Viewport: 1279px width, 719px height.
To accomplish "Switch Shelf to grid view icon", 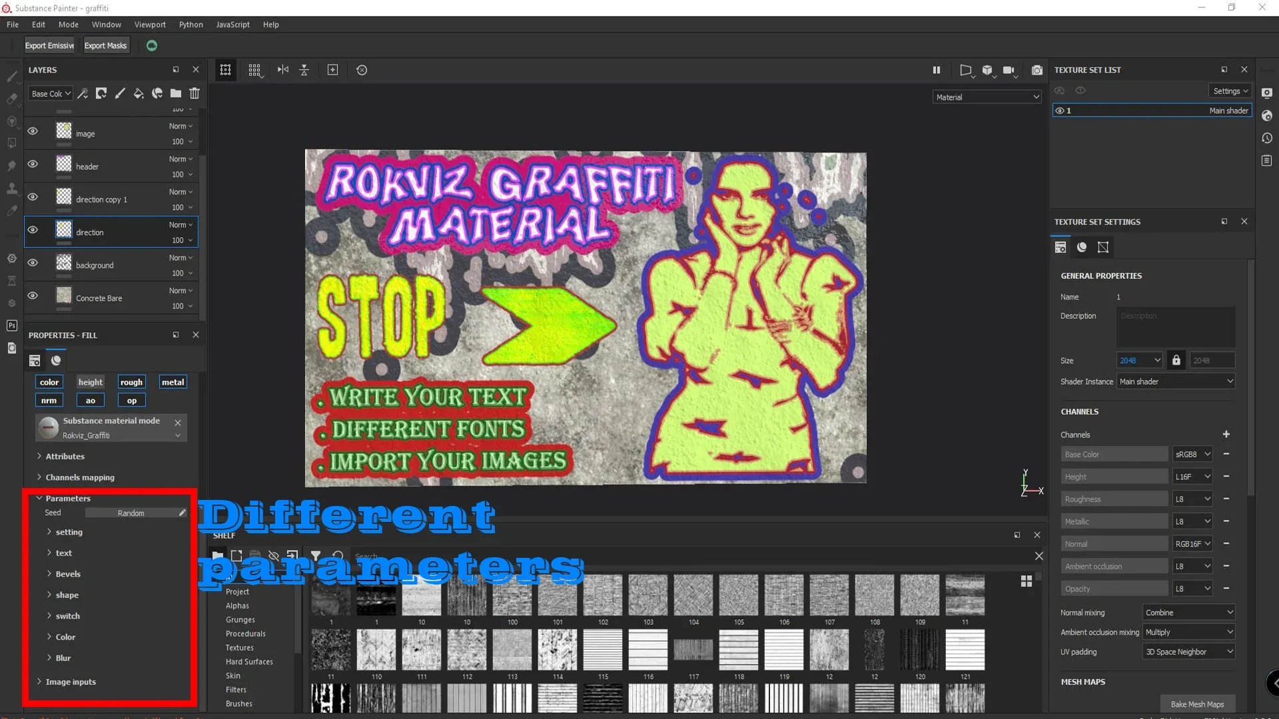I will click(x=1027, y=581).
